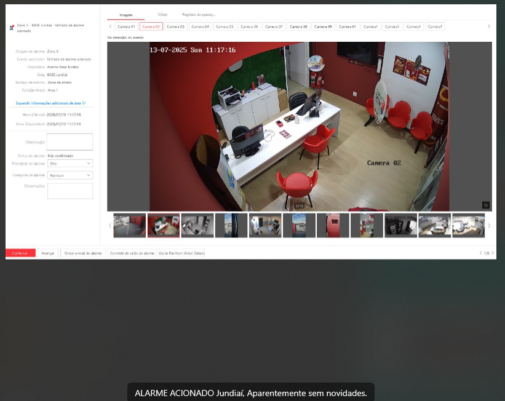This screenshot has width=505, height=401.
Task: Select the Camera 03 tab
Action: coord(175,26)
